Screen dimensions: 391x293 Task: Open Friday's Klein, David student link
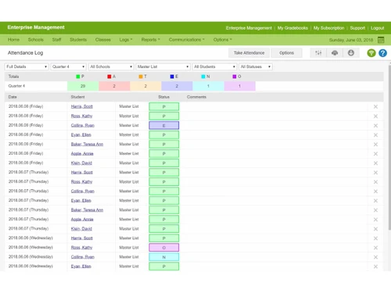[81, 163]
